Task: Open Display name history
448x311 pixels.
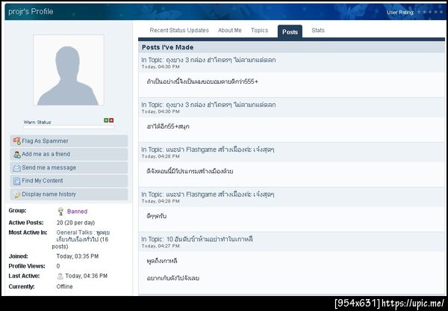Action: pos(69,194)
